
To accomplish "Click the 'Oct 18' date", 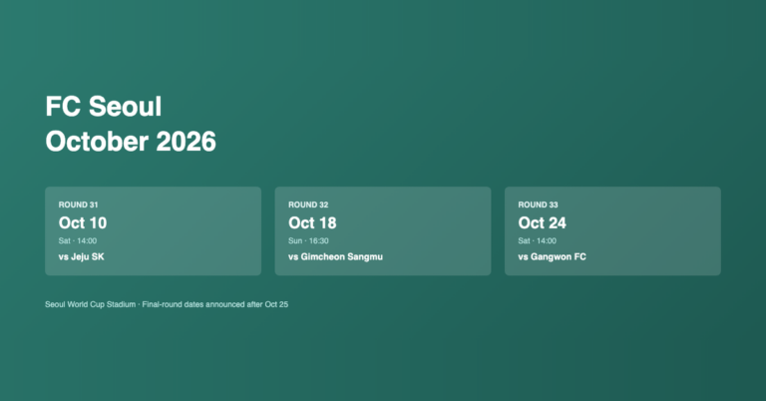I will tap(312, 222).
